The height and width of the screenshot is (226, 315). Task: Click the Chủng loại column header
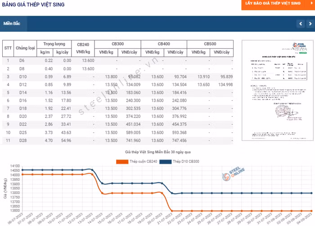25,48
